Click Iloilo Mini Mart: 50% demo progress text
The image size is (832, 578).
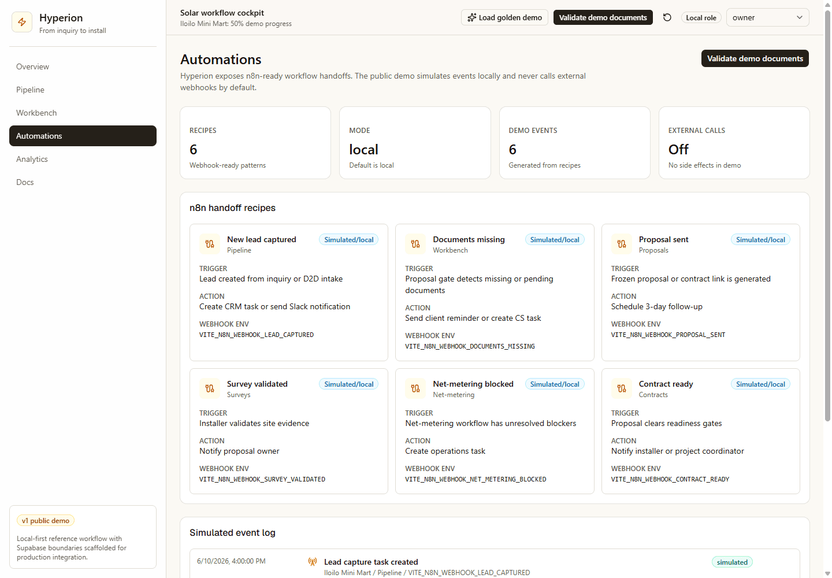pos(236,24)
